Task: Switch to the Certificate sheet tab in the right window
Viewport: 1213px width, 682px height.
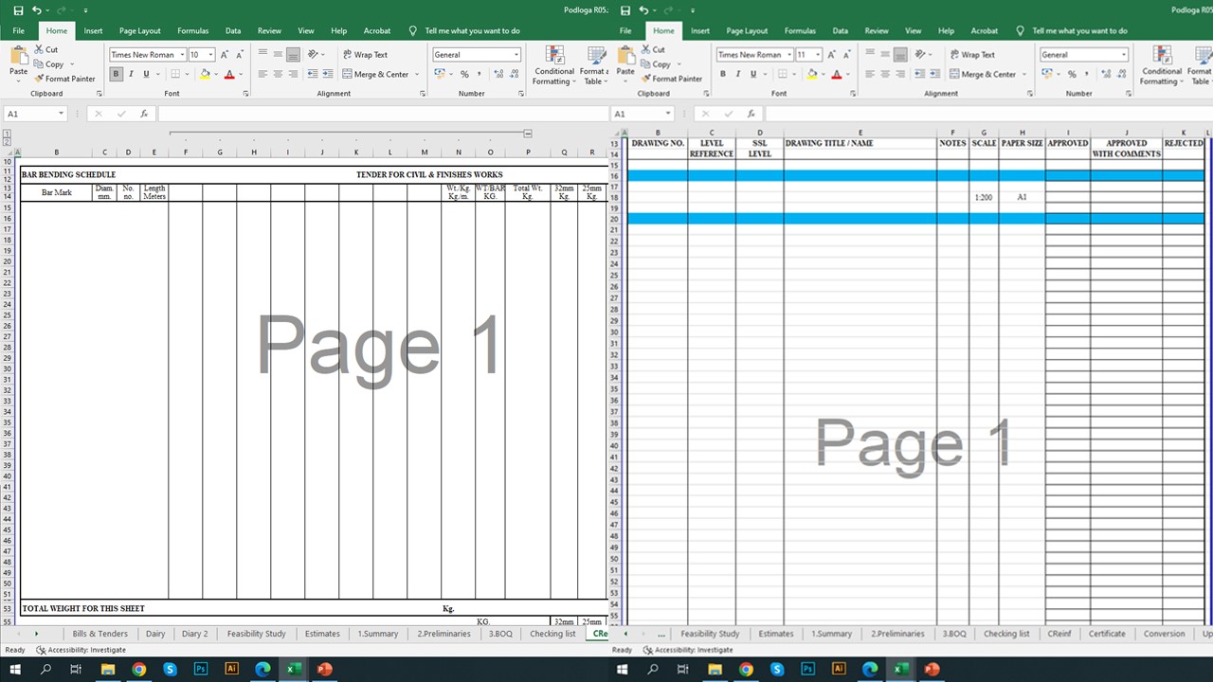Action: coord(1106,634)
